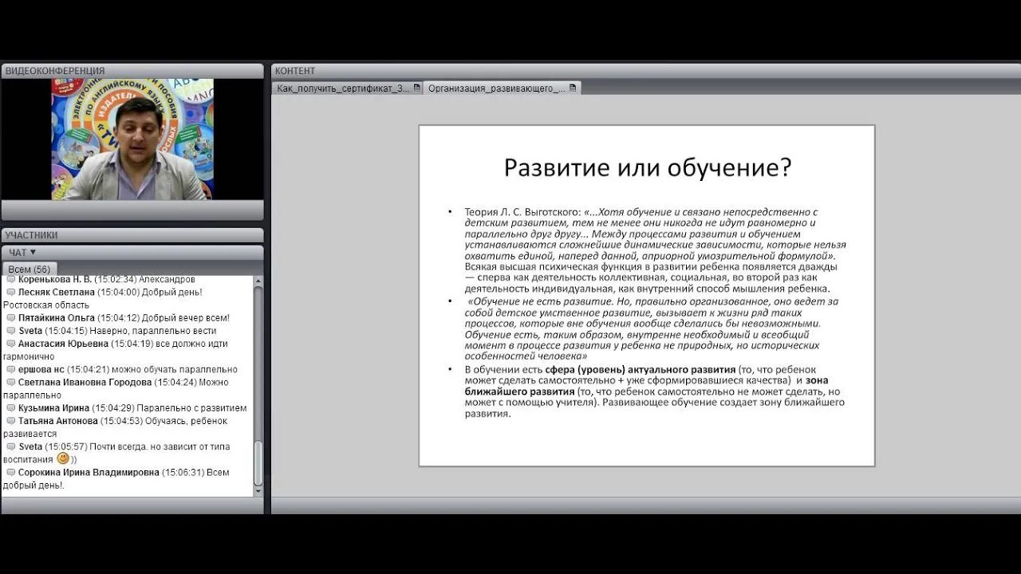
Task: Click the document icon on Организация_развивающего tab
Action: [x=573, y=88]
